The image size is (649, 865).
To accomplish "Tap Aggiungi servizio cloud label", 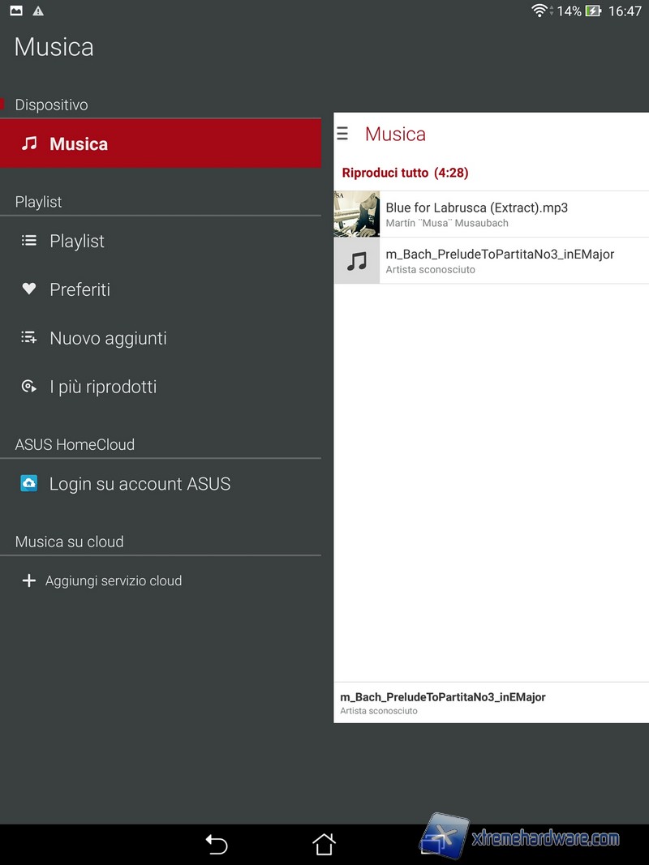I will point(114,580).
